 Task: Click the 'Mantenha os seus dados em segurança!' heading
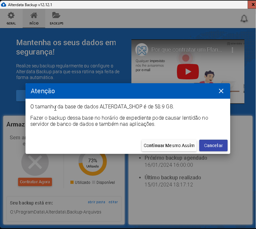click(x=66, y=47)
